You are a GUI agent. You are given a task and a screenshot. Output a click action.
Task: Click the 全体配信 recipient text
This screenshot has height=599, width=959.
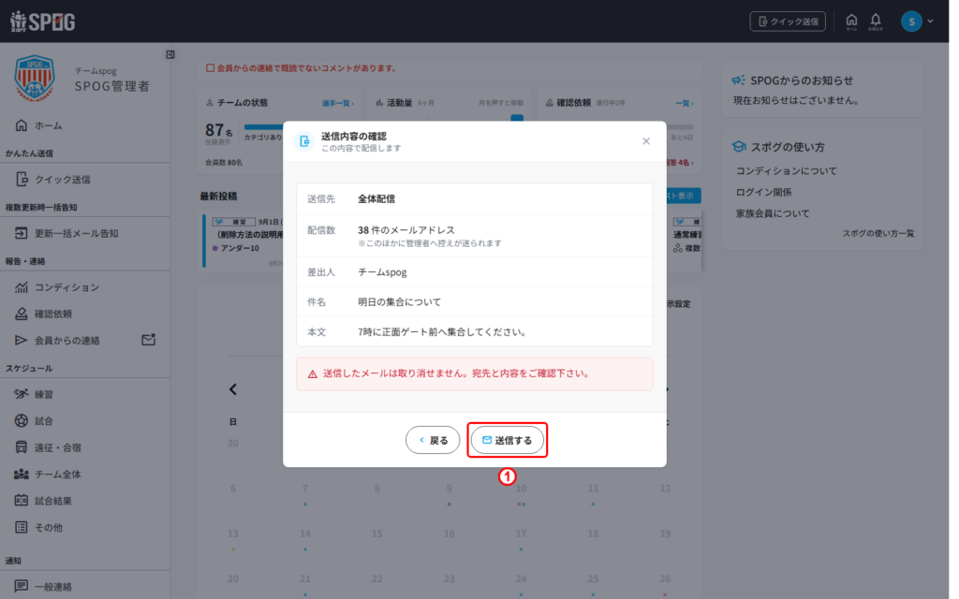(376, 198)
